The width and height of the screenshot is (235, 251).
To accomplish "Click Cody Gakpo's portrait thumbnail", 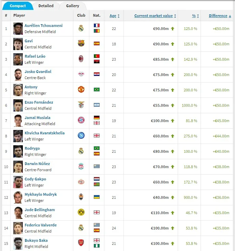I will [18, 182].
